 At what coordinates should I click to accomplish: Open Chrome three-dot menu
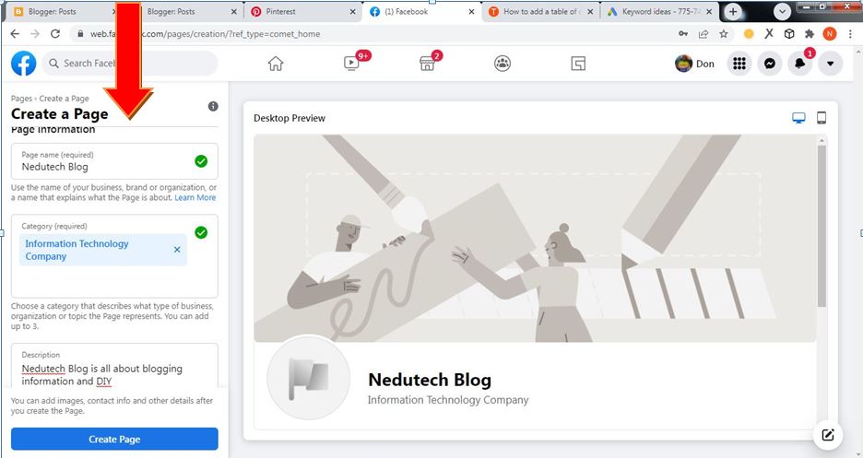tap(850, 34)
